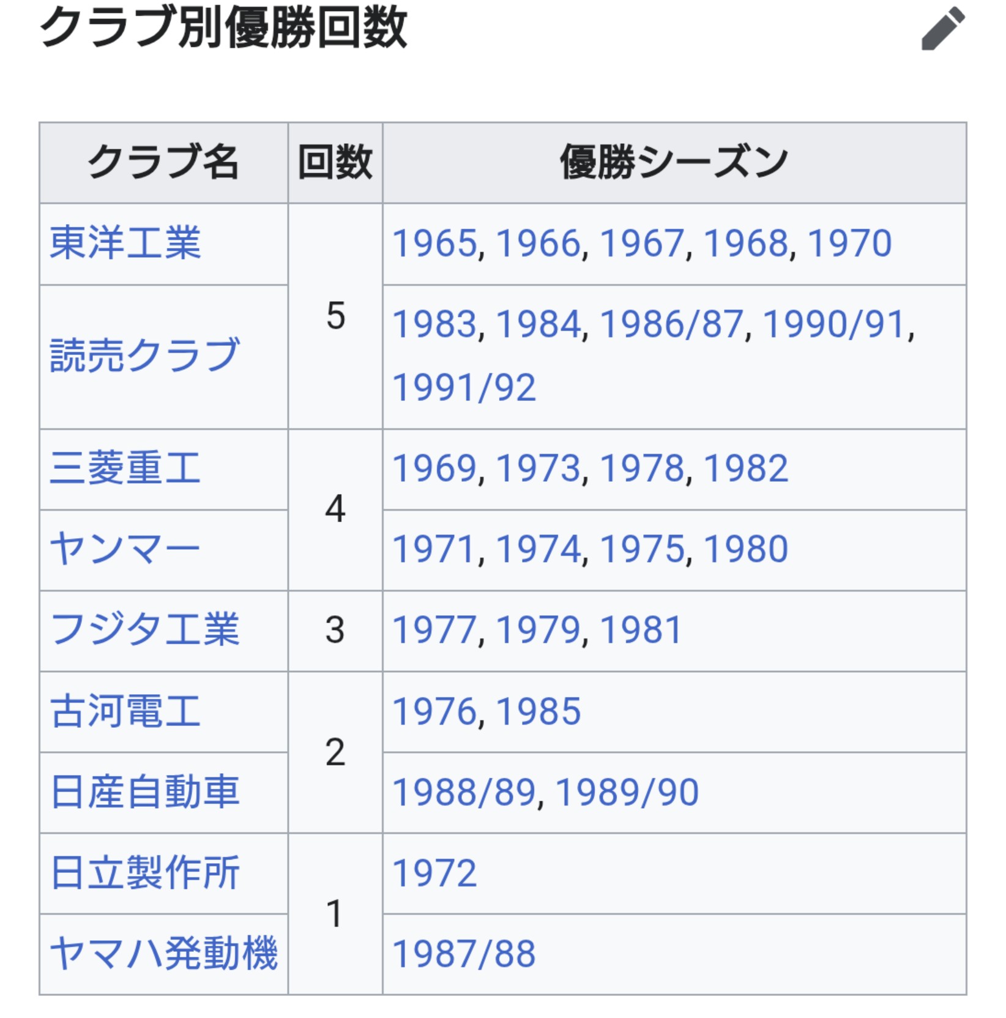Follow the ヤンマー link

click(125, 549)
